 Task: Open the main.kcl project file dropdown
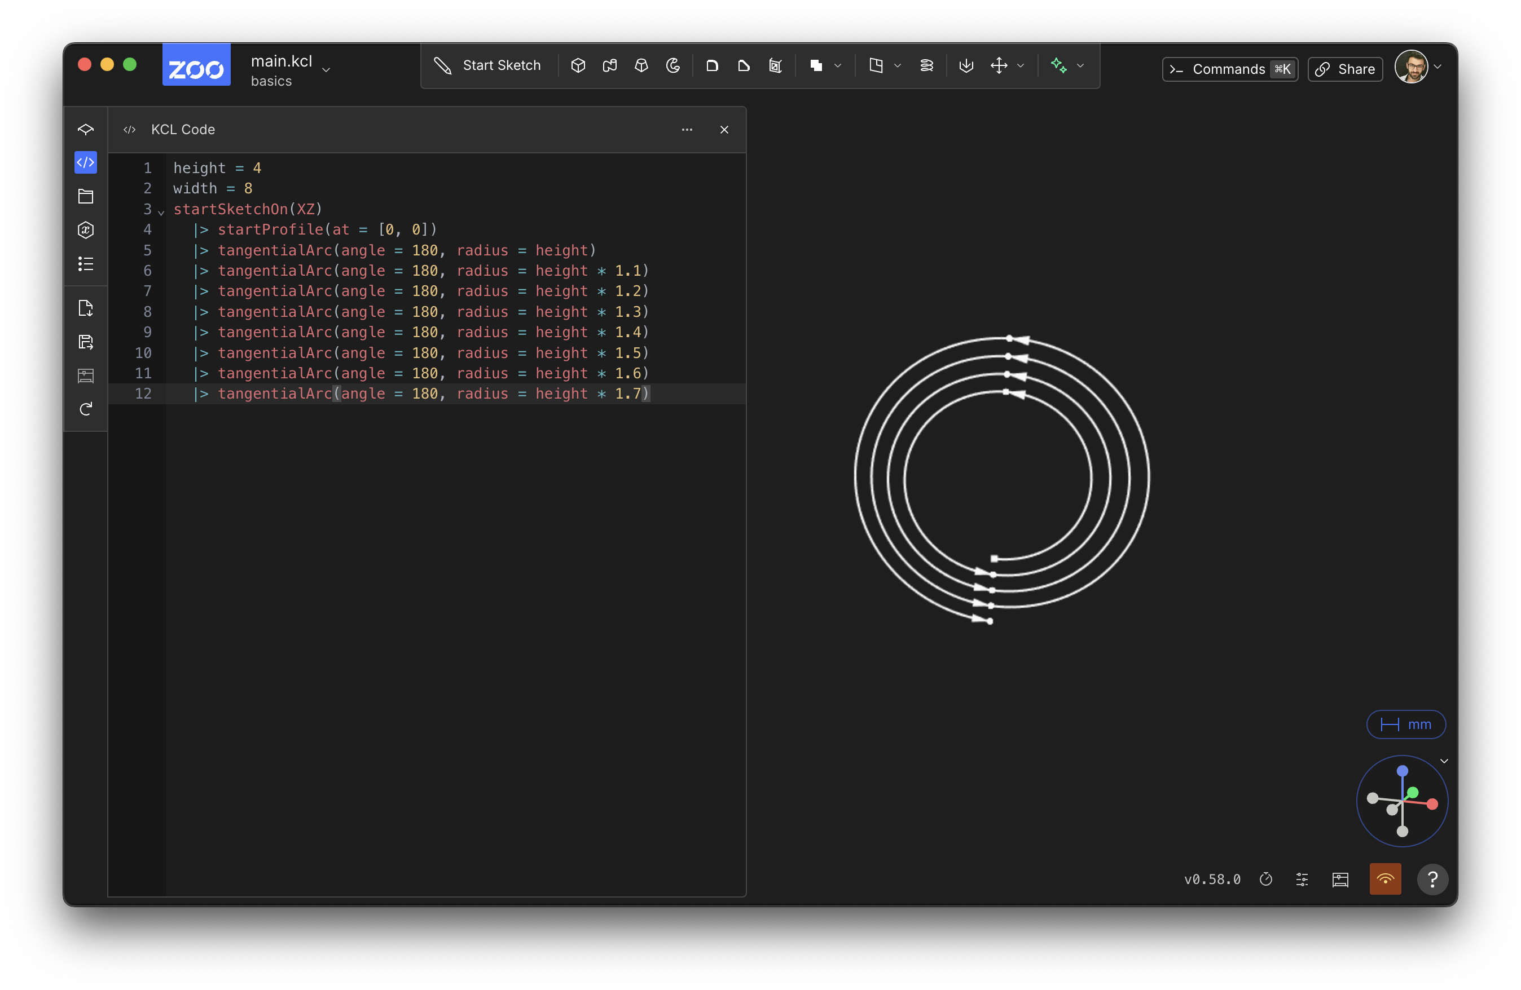(x=291, y=70)
